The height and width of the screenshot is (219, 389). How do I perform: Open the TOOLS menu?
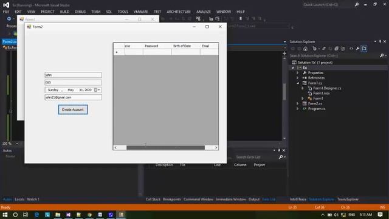[123, 12]
